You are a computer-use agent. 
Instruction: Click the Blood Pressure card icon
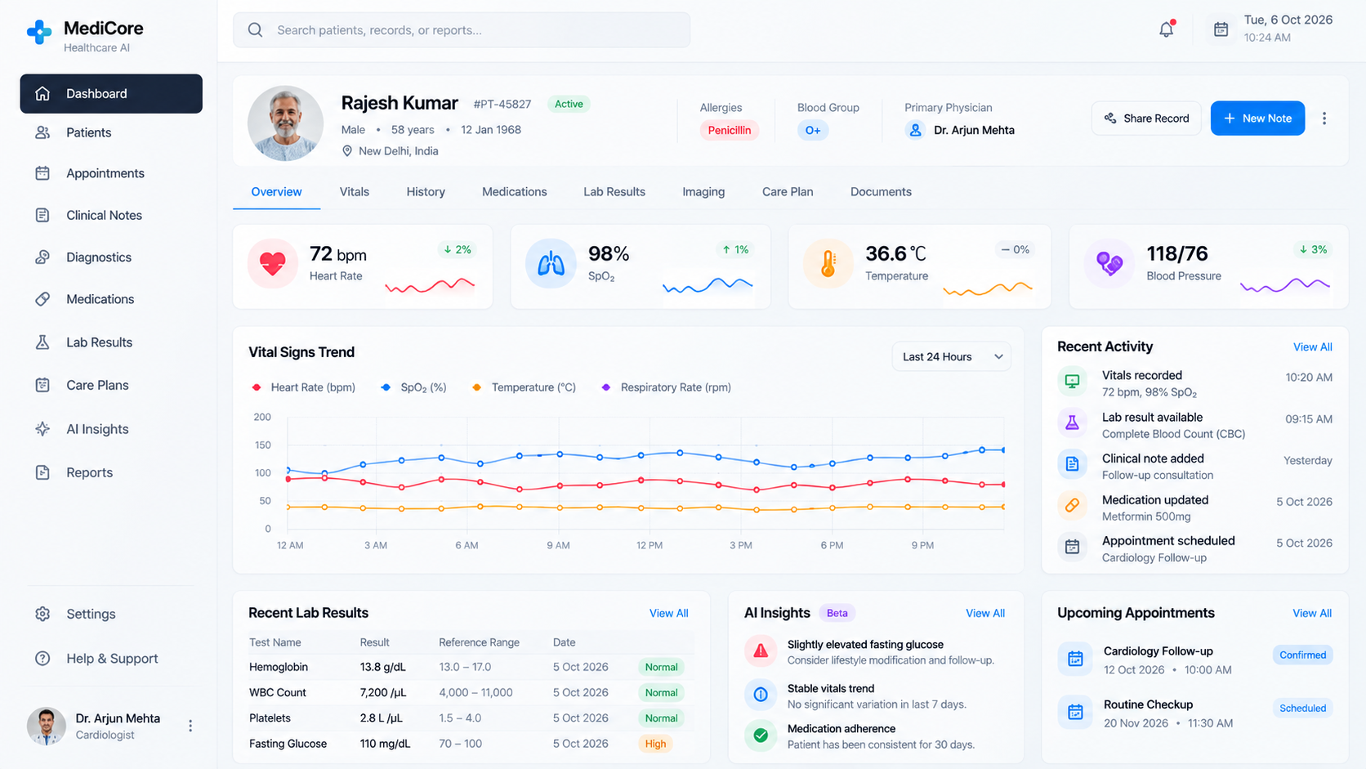[1109, 263]
